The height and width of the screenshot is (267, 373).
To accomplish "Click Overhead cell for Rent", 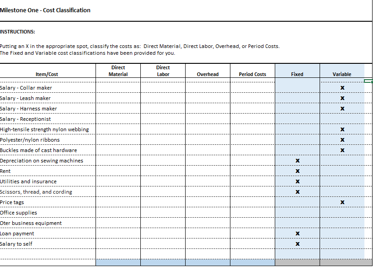I will click(x=208, y=171).
